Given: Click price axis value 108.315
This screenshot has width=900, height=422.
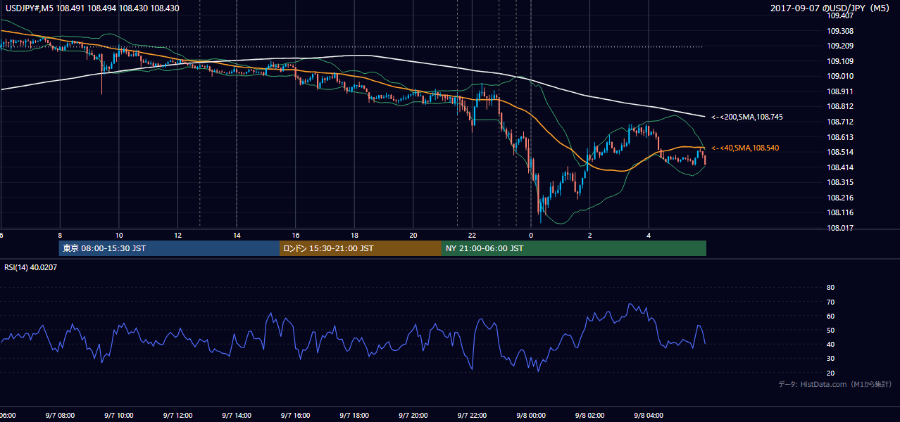Looking at the screenshot, I should 840,182.
